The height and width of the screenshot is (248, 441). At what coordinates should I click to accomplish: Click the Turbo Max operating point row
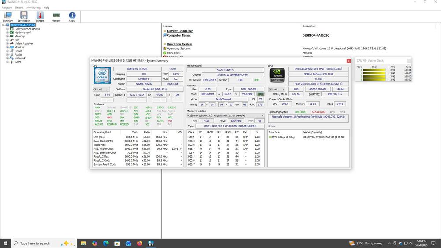138,145
